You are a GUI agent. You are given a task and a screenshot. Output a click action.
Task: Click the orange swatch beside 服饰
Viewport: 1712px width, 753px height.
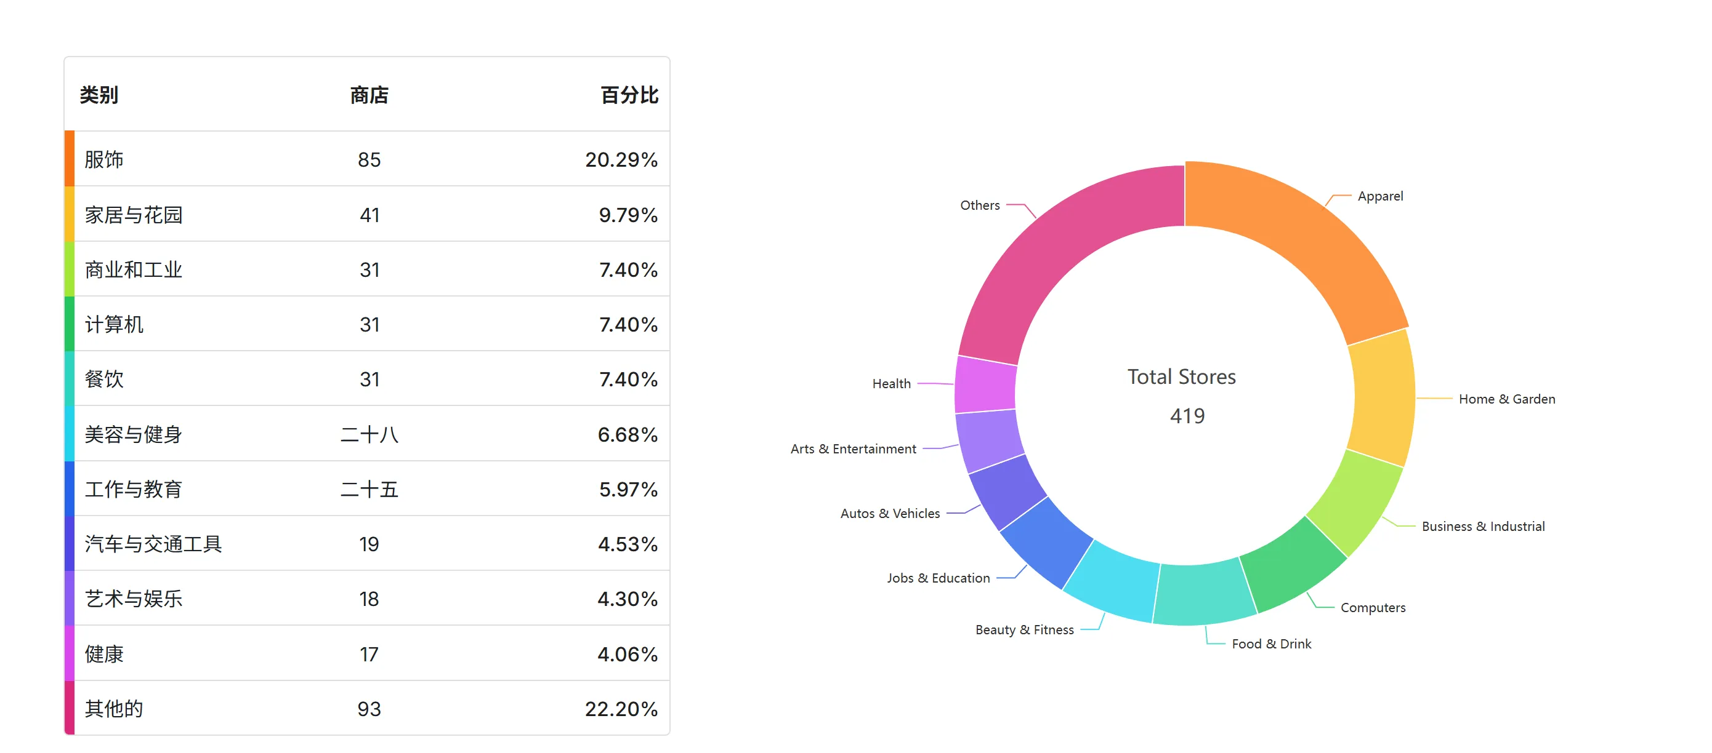tap(69, 159)
